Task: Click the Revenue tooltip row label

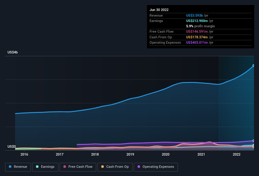Action: [x=156, y=15]
